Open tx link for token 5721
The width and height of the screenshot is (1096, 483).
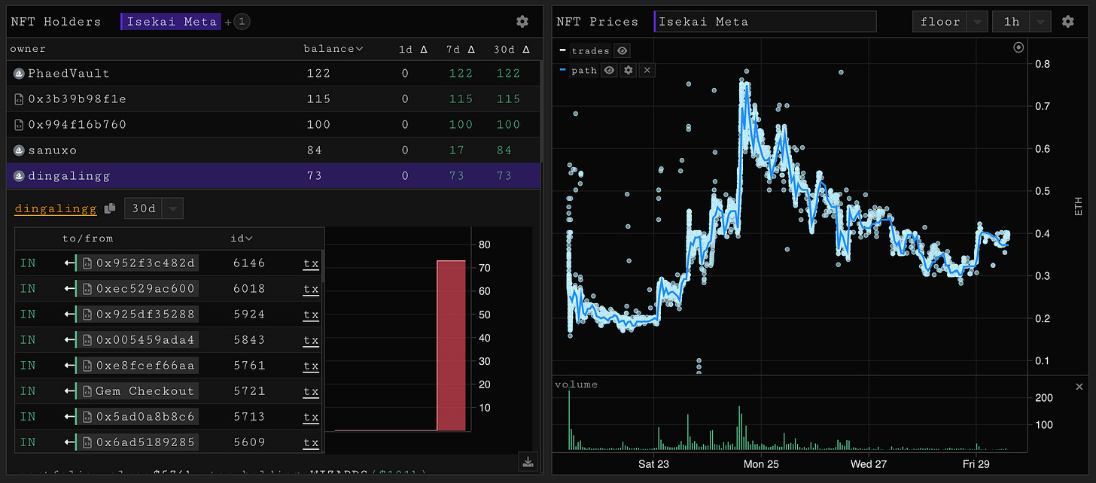click(311, 392)
